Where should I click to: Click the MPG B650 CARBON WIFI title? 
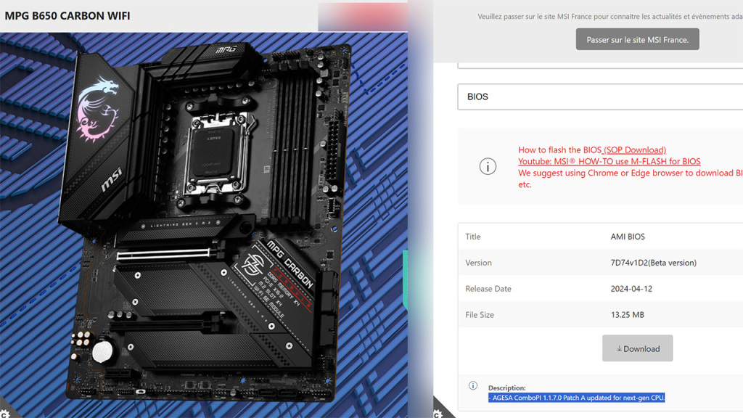[67, 16]
